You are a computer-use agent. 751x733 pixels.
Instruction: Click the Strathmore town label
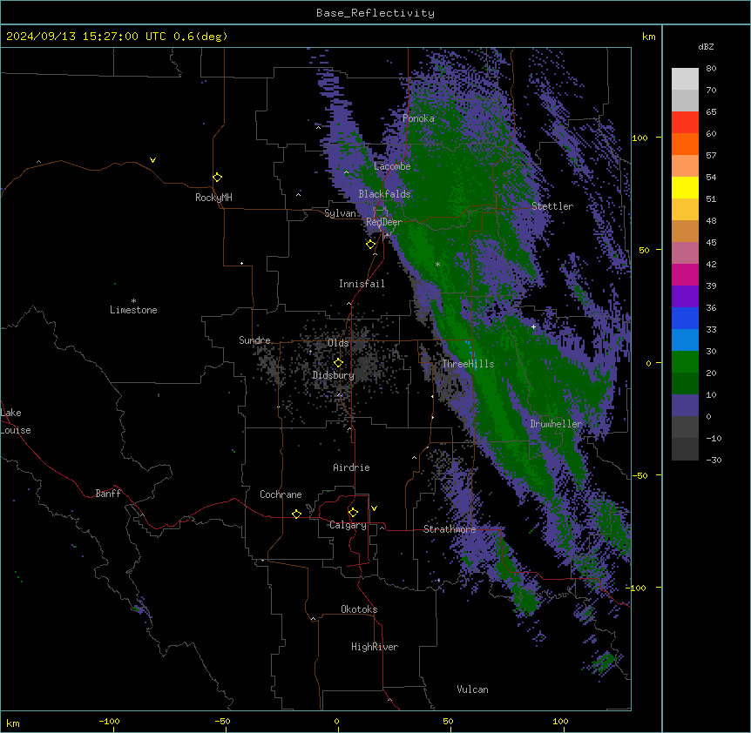click(x=450, y=529)
